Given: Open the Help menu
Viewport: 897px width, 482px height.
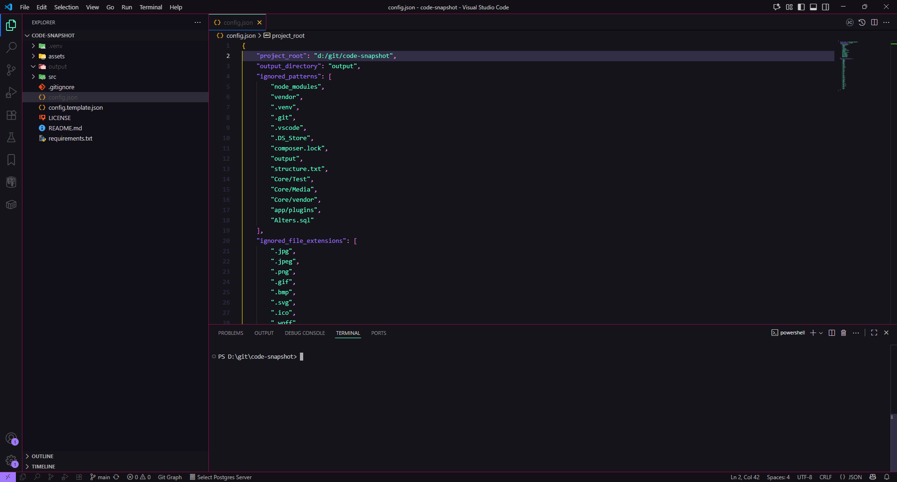Looking at the screenshot, I should (x=176, y=7).
